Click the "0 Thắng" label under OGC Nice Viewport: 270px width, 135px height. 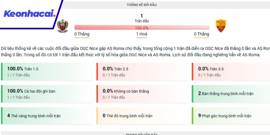click(82, 34)
